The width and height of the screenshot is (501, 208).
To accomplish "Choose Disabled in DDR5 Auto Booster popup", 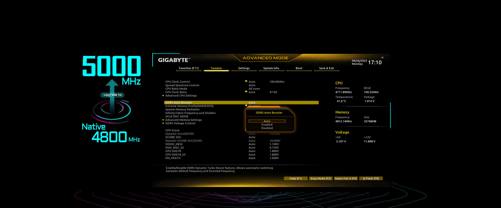I will (267, 128).
